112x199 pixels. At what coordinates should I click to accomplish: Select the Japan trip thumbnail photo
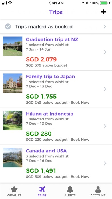tap(13, 83)
